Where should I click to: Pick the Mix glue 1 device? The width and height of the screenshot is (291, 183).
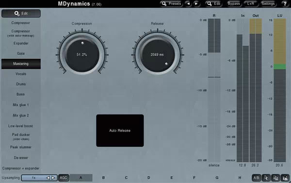point(21,105)
